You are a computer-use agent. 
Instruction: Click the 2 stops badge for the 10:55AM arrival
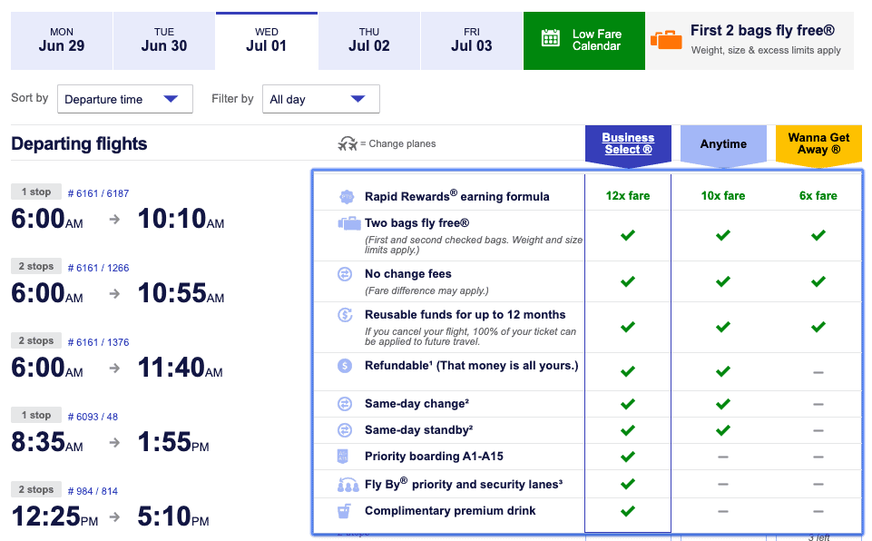coord(36,266)
